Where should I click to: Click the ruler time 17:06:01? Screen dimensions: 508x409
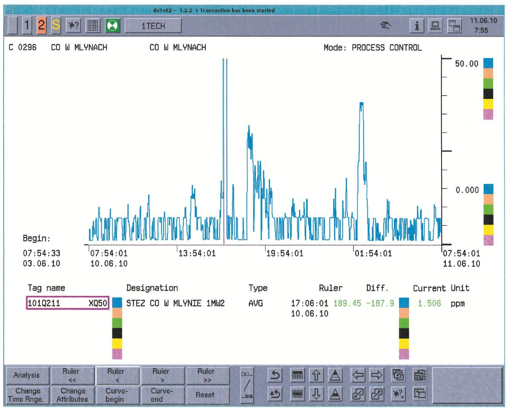click(x=310, y=303)
